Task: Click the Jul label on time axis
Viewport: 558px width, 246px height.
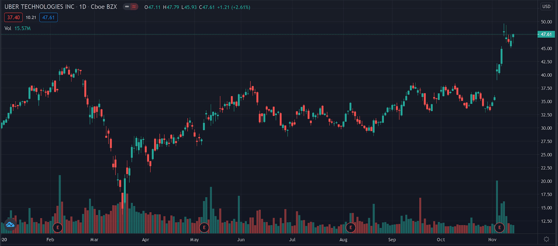Action: pyautogui.click(x=292, y=240)
